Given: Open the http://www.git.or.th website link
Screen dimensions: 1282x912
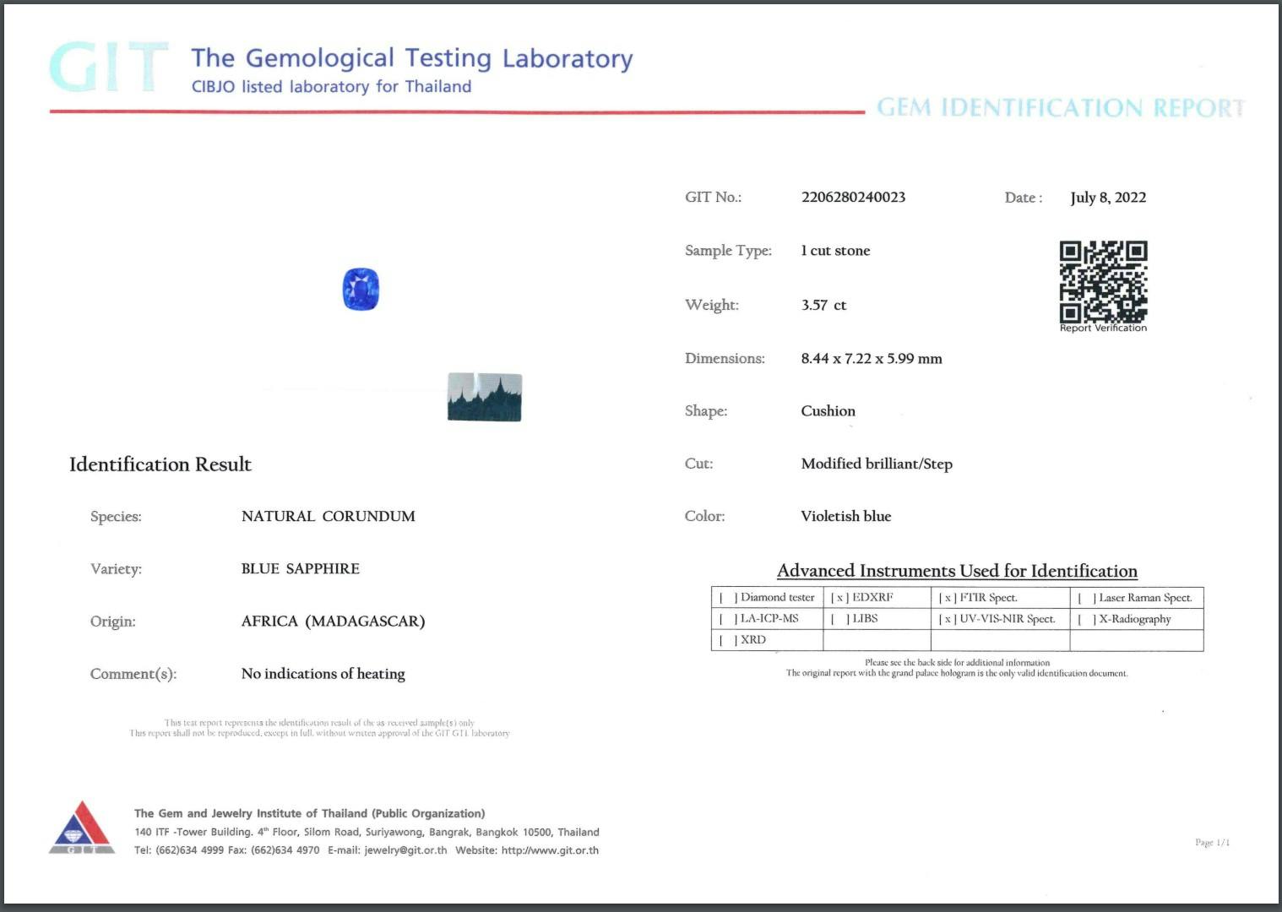Looking at the screenshot, I should coord(550,850).
